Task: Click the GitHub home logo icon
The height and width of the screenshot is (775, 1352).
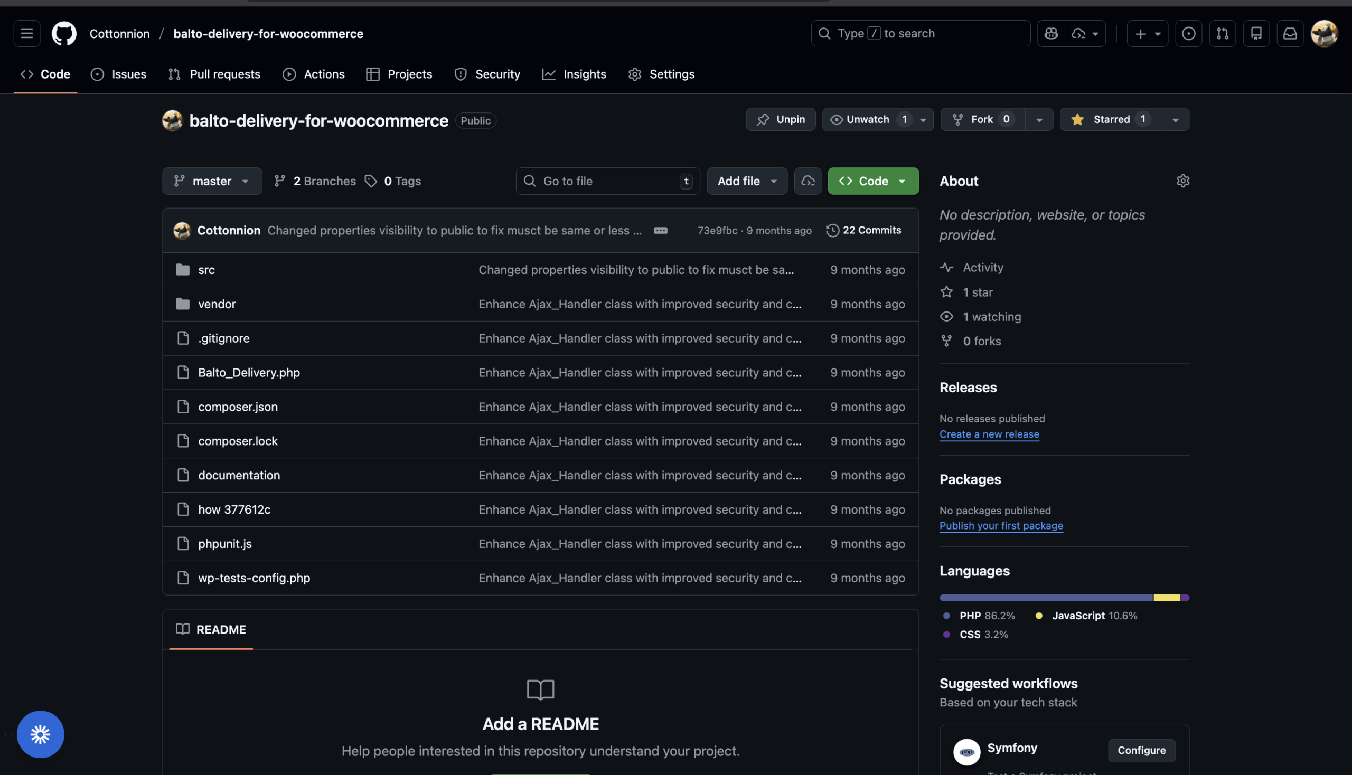Action: pos(64,33)
